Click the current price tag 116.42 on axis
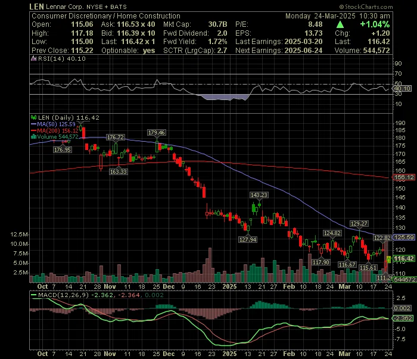This screenshot has width=417, height=359. click(404, 258)
